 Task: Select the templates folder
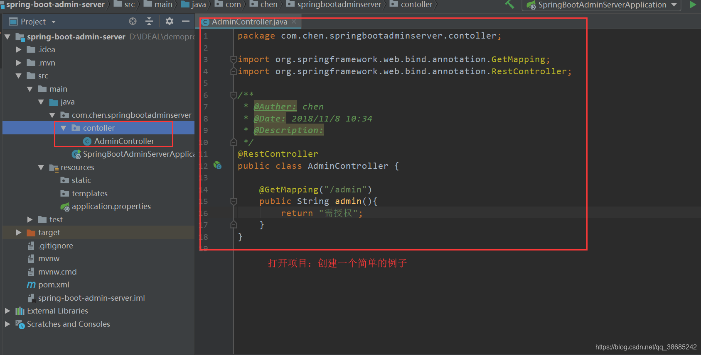click(89, 194)
